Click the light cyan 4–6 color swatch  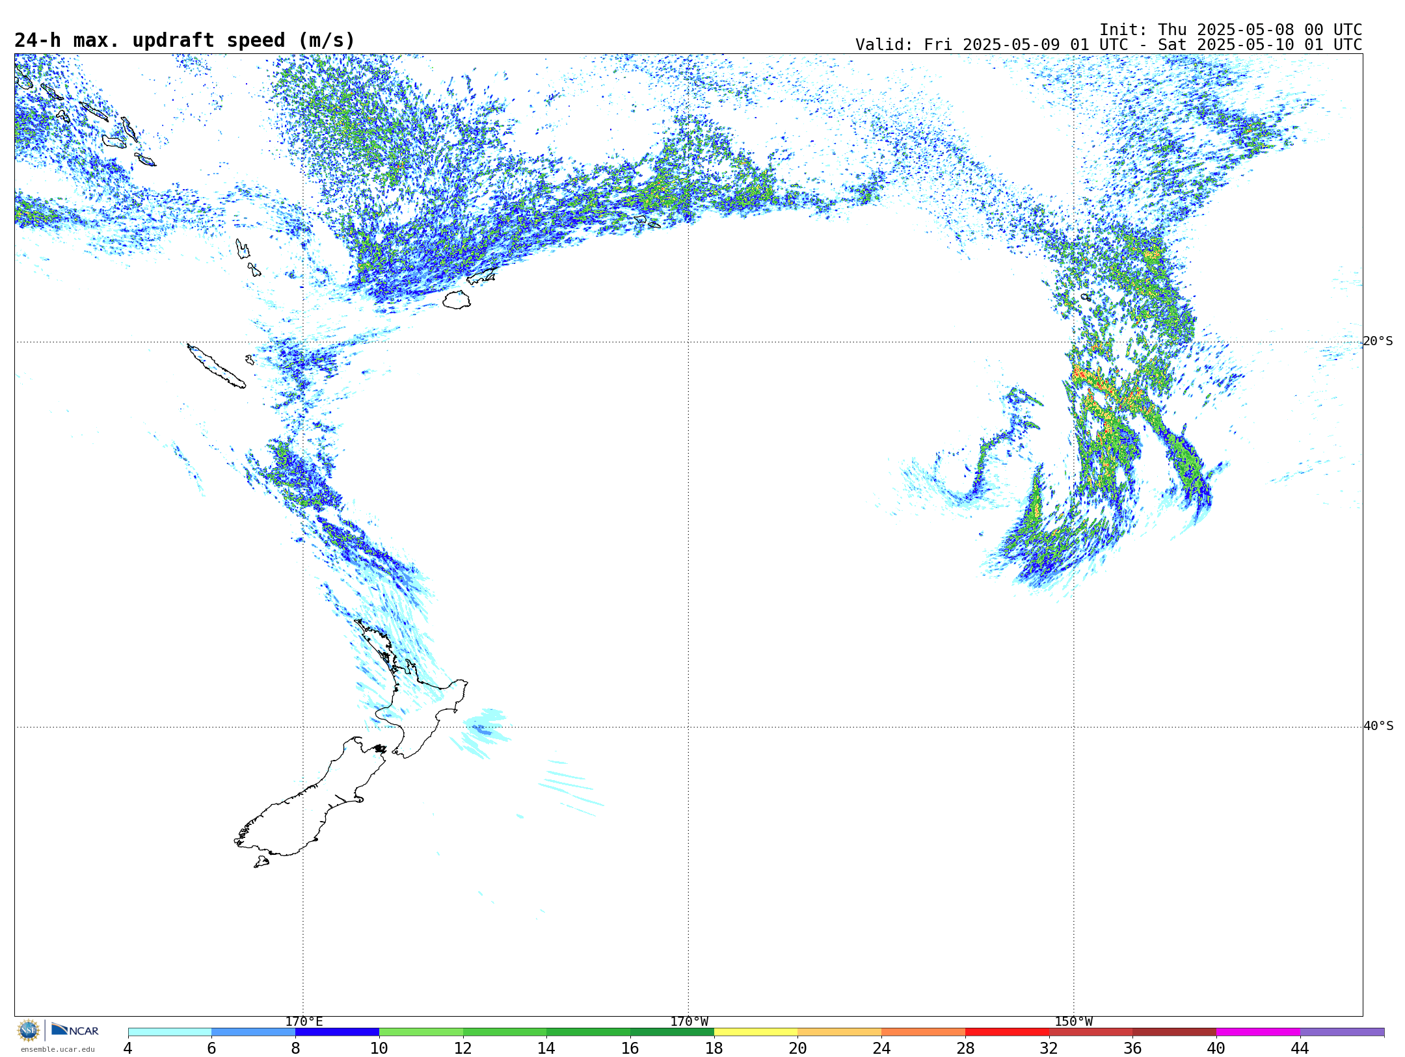170,1032
